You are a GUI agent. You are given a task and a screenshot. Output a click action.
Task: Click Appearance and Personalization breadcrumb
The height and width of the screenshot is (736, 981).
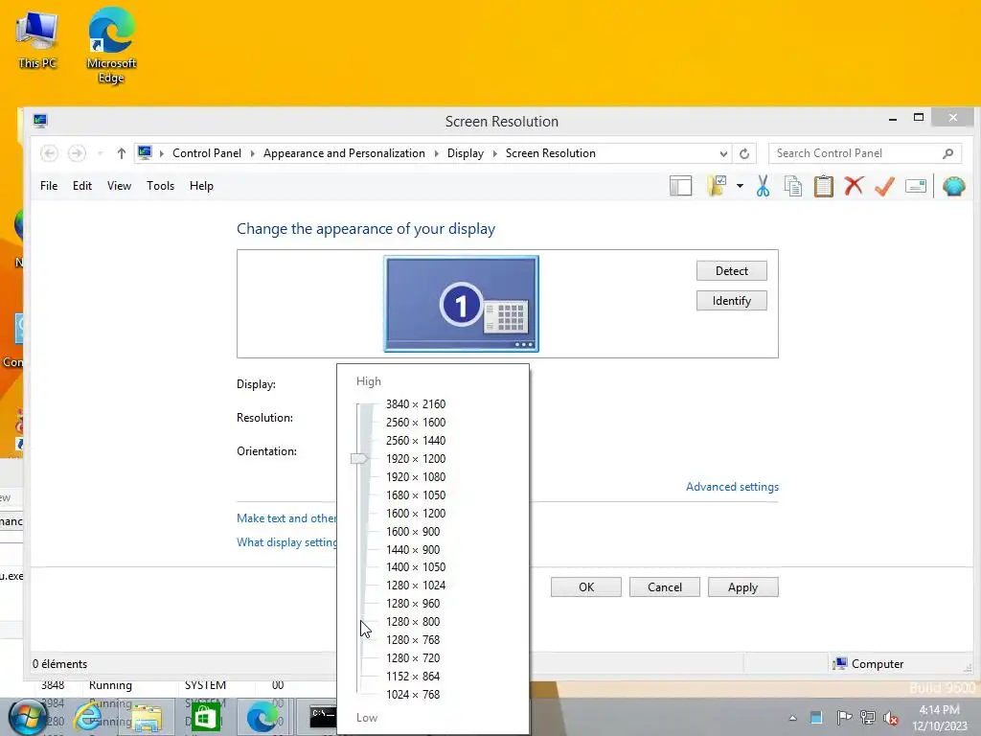point(344,153)
